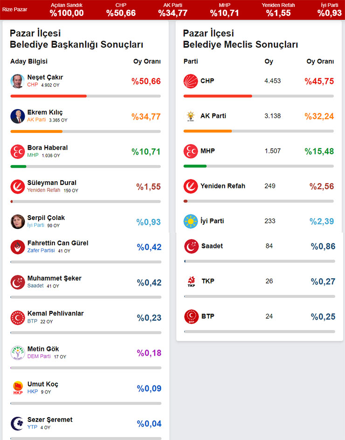345x440 pixels.
Task: Click the DEM Parti logo beside Metin Gök
Action: click(18, 353)
